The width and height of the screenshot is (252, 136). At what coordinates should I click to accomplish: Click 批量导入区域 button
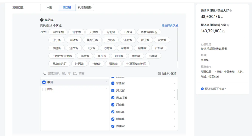coord(167,74)
